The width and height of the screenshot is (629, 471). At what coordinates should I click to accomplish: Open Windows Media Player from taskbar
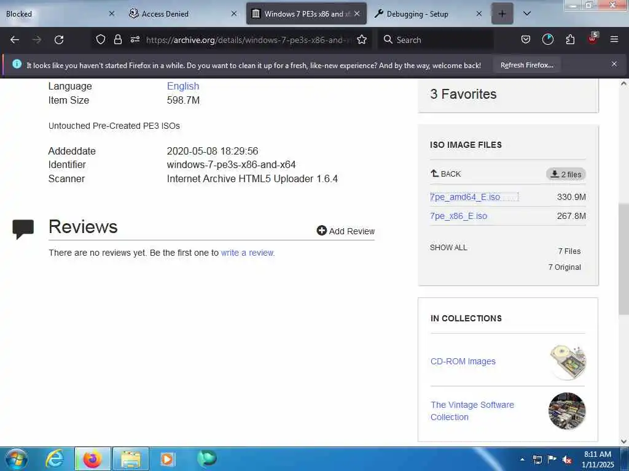168,459
